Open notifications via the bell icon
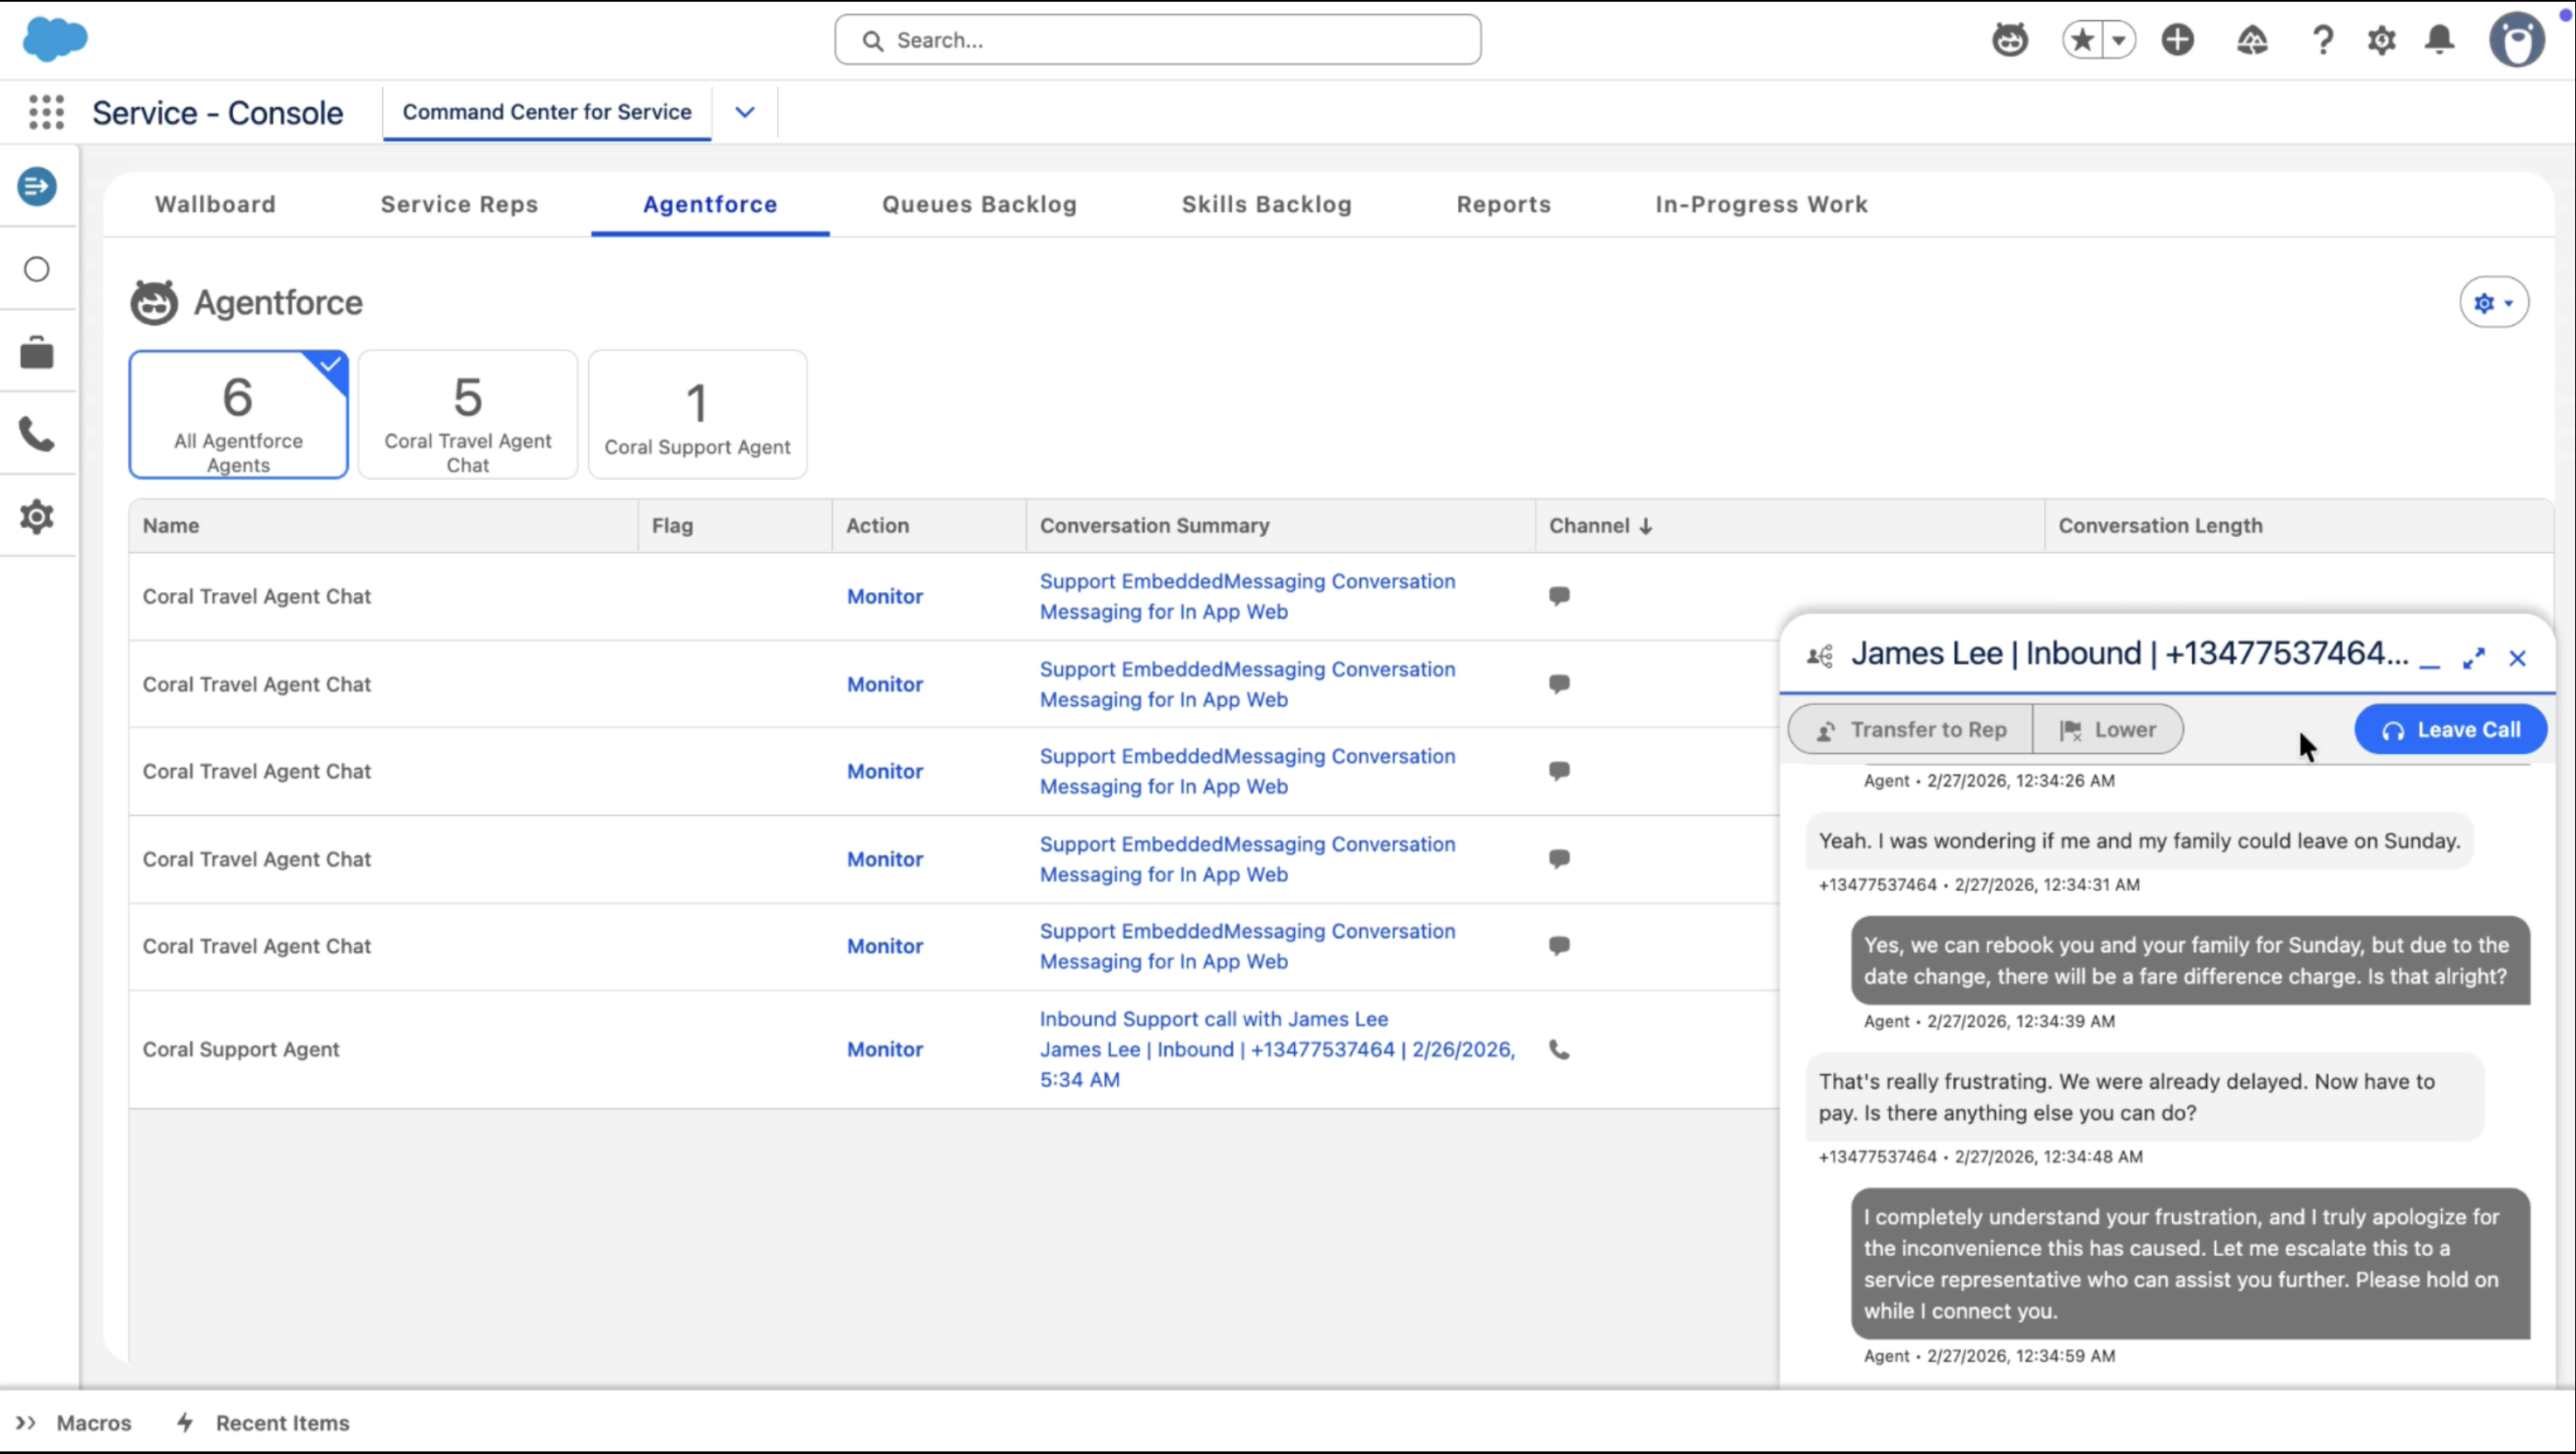Screen dimensions: 2576x1454 tap(2439, 40)
